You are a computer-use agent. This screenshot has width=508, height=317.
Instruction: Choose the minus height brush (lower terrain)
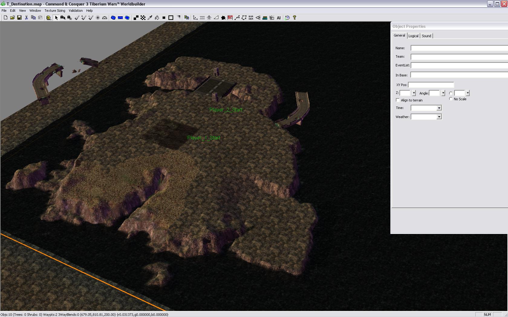(91, 18)
